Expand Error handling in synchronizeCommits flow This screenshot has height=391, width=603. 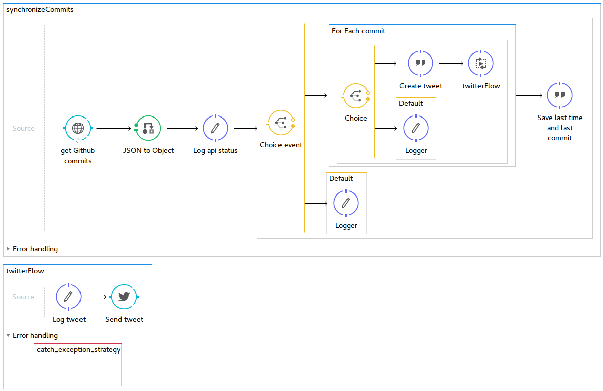(8, 249)
